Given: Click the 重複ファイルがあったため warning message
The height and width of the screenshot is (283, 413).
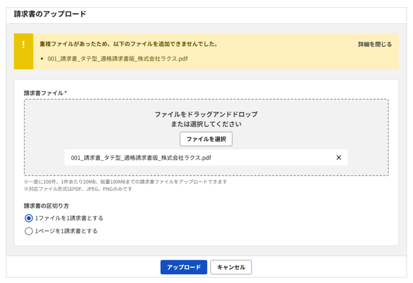Looking at the screenshot, I should [129, 44].
